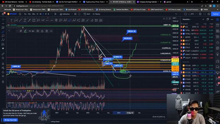Select the 4h timeframe

point(41,14)
